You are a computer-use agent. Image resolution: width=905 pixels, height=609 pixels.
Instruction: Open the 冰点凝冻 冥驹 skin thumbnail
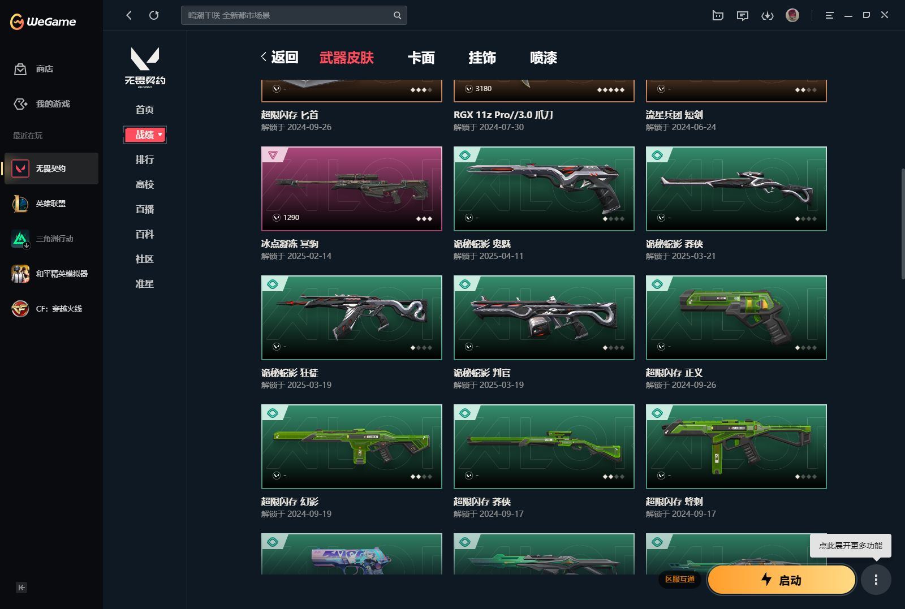[x=351, y=188]
